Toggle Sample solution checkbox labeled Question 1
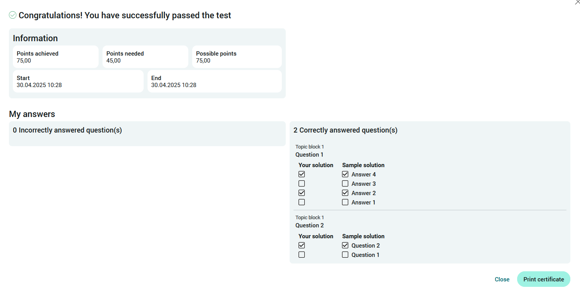Screen dimensions: 580x295 point(345,255)
